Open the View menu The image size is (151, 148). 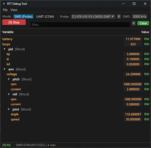pos(14,10)
